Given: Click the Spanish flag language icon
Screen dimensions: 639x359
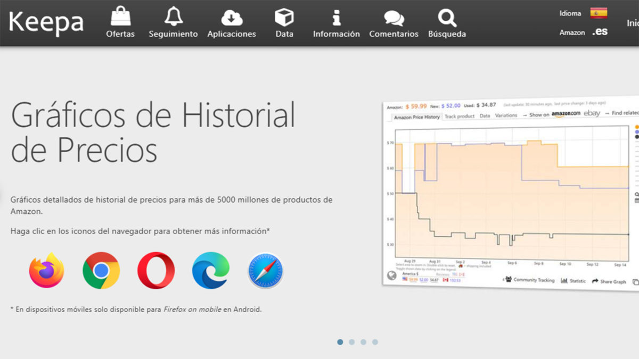Looking at the screenshot, I should (599, 13).
